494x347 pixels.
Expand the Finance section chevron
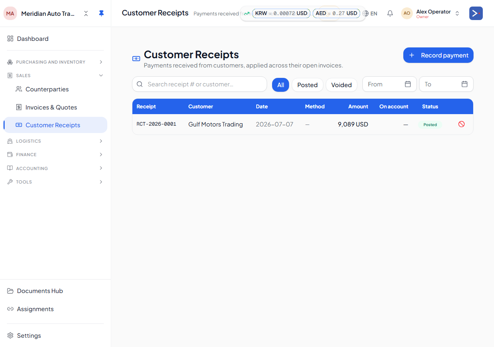tap(101, 155)
